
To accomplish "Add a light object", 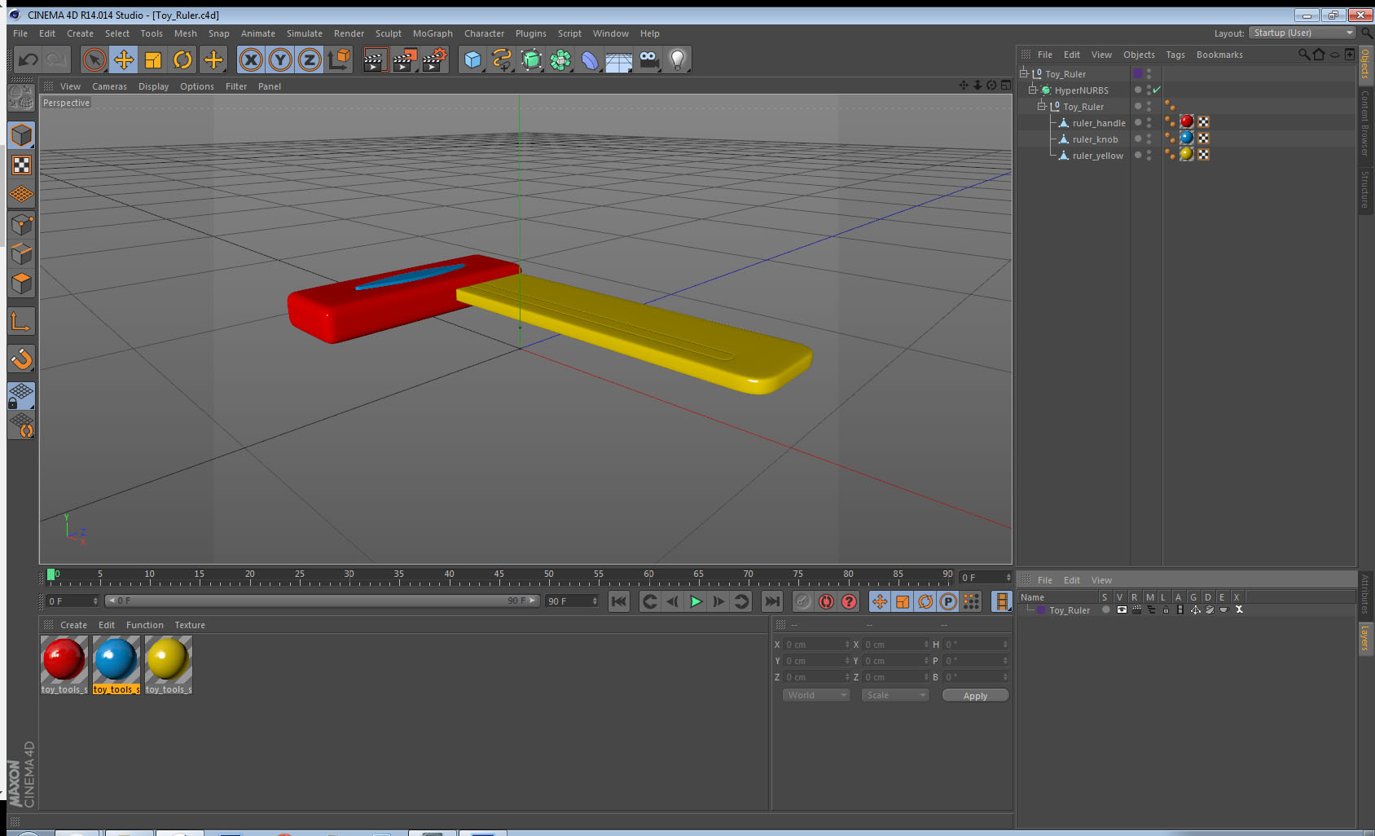I will pos(678,59).
